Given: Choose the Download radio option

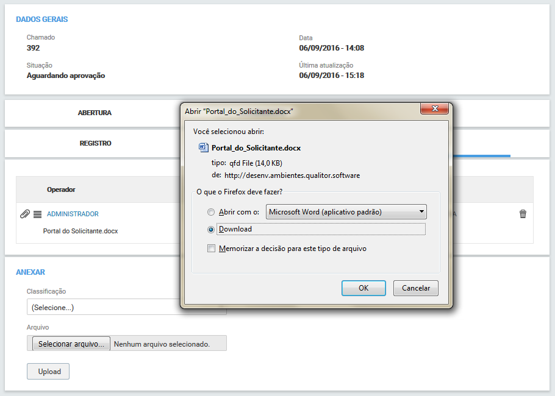Looking at the screenshot, I should (x=211, y=230).
